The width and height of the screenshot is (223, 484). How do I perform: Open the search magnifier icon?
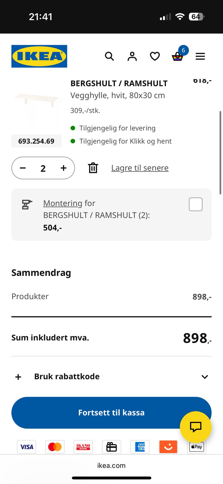(109, 56)
